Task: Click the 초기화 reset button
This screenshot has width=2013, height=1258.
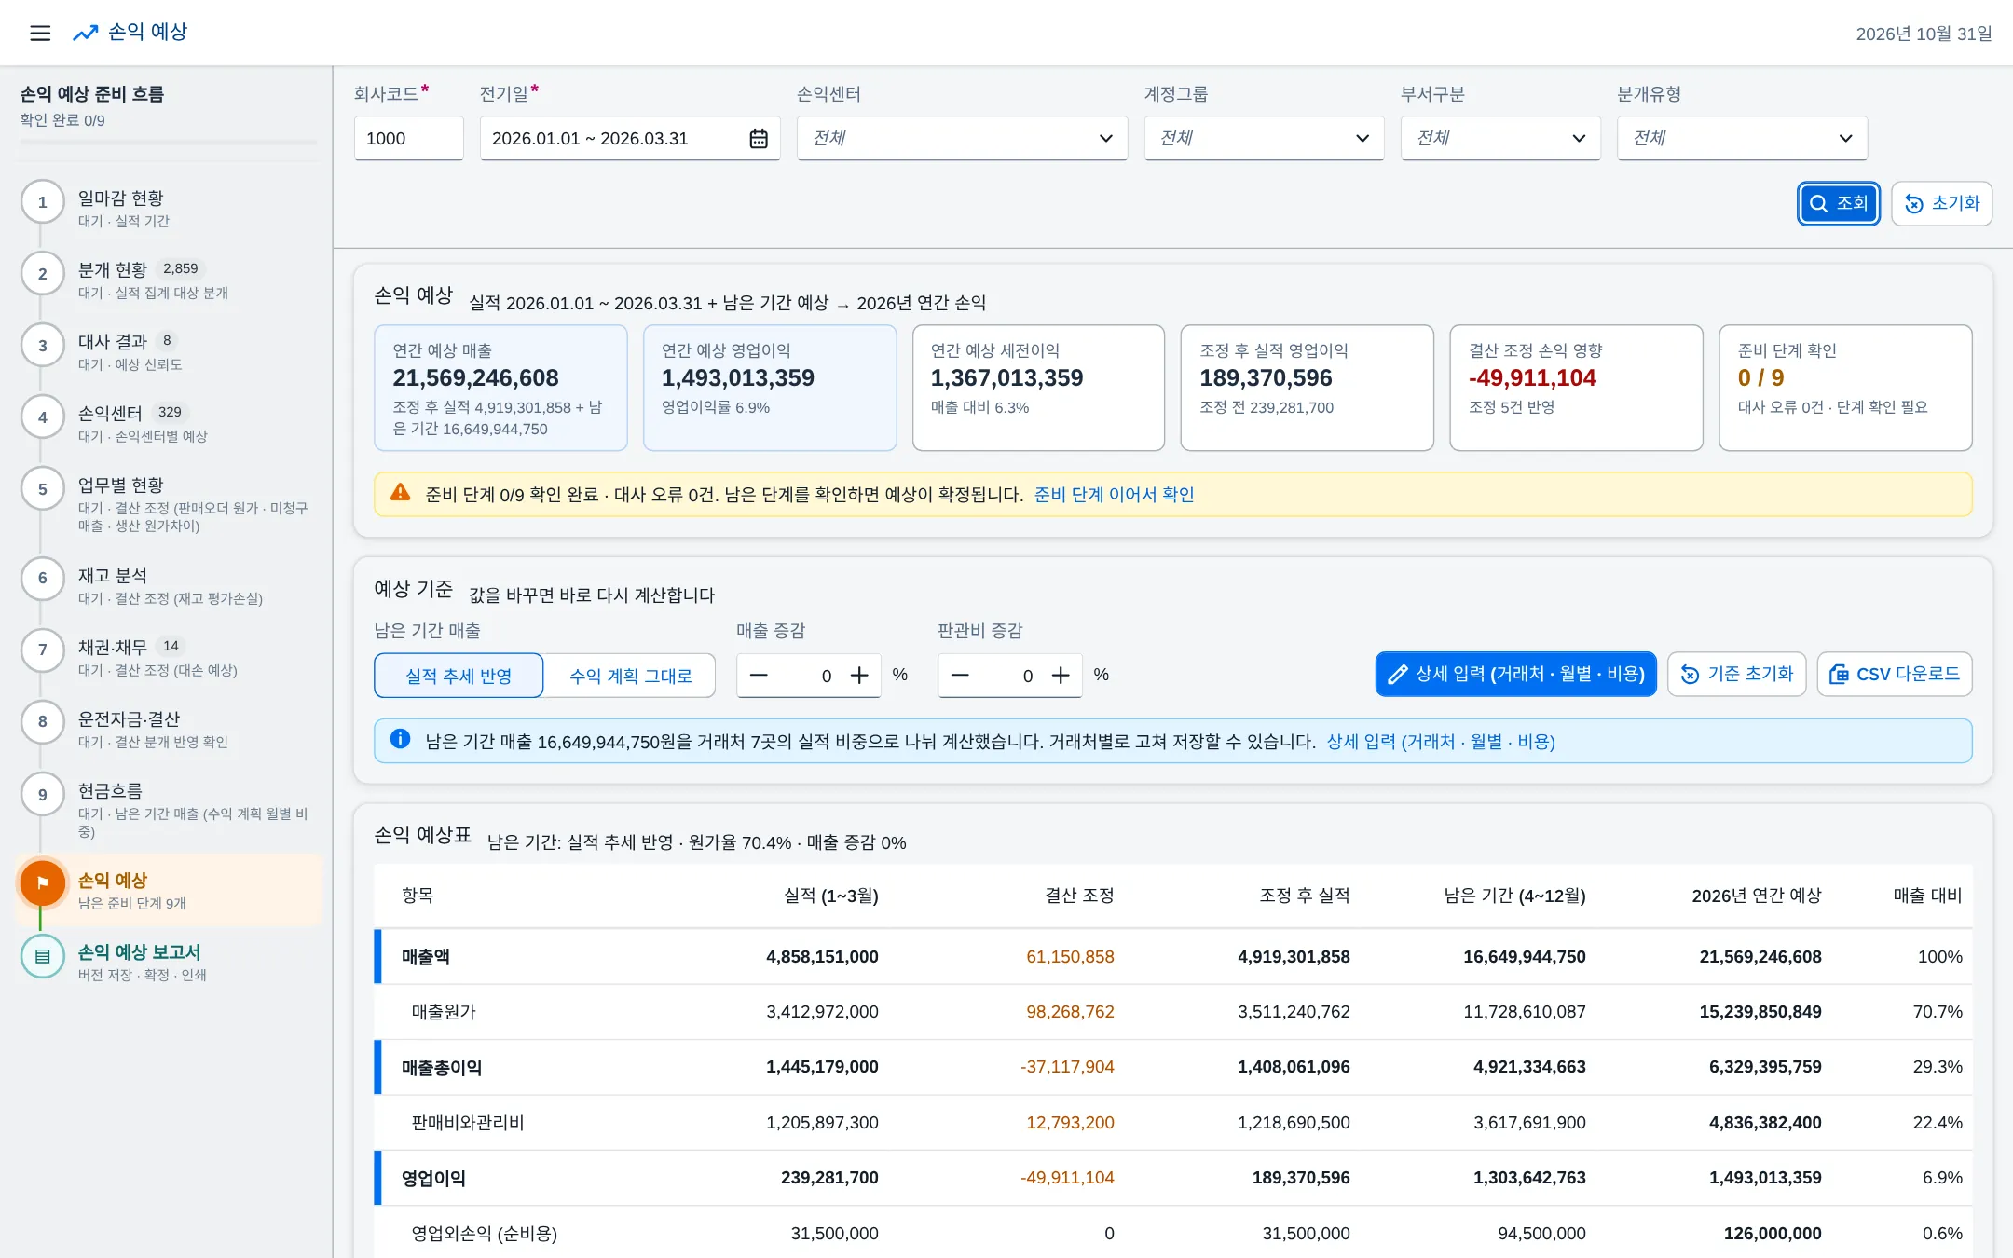Action: coord(1941,203)
